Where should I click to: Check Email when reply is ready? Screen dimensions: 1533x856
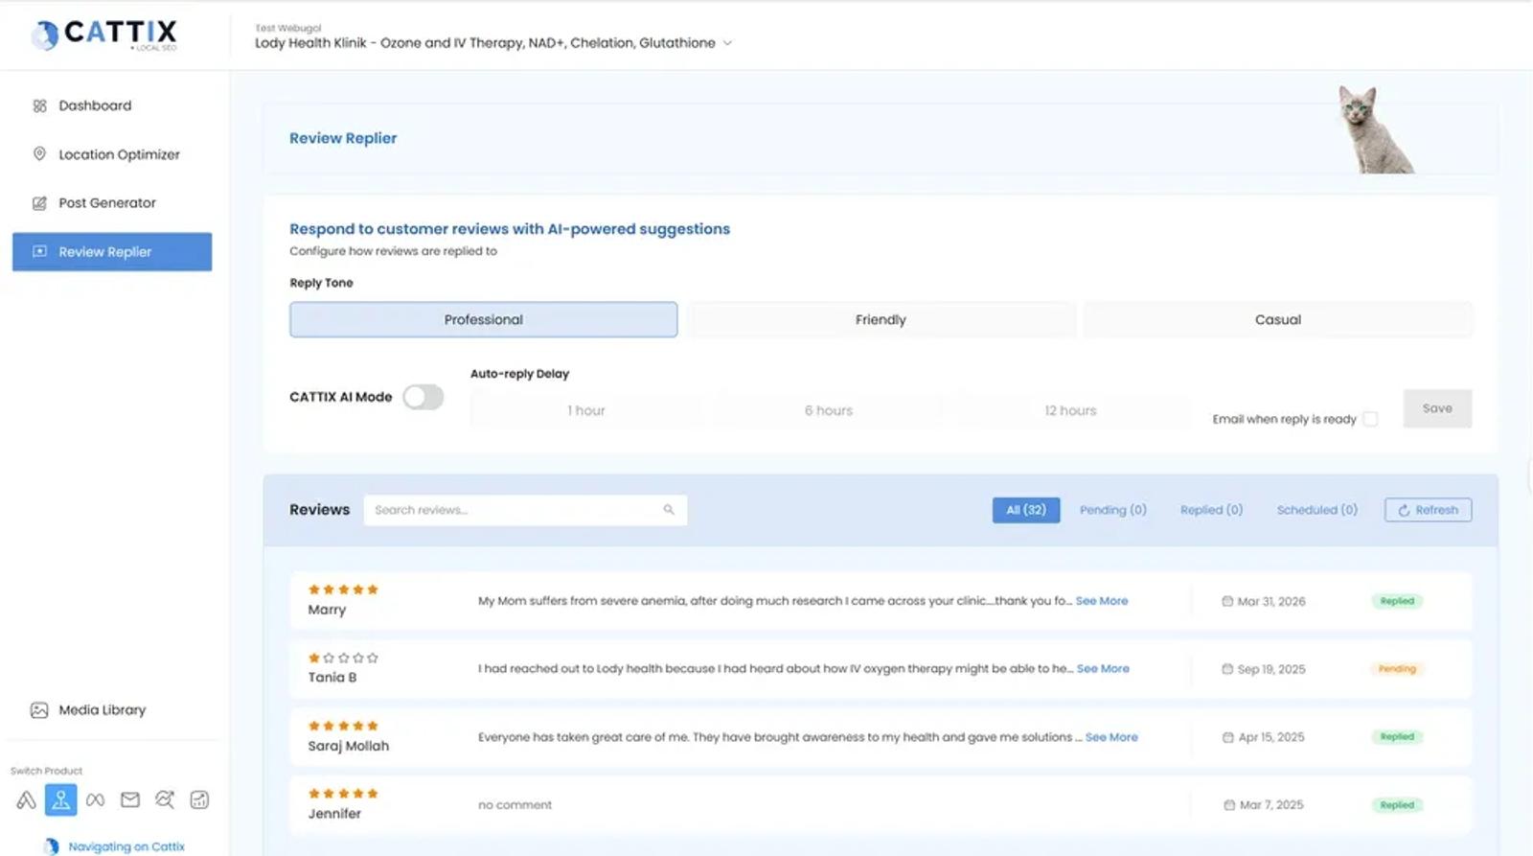[x=1370, y=419]
